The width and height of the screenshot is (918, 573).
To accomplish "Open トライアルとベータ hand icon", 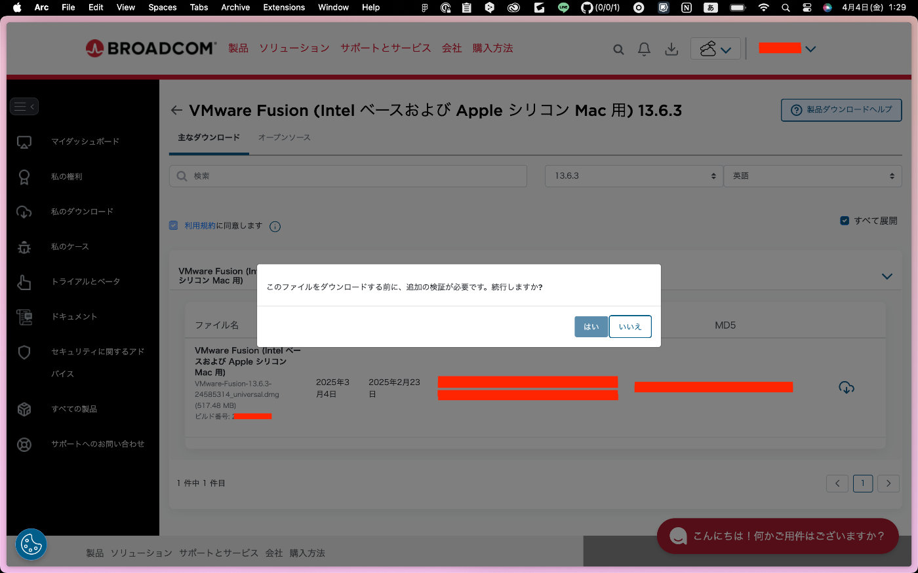I will [24, 282].
